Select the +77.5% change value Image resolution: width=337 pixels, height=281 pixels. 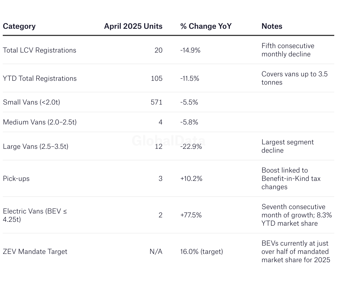click(191, 215)
